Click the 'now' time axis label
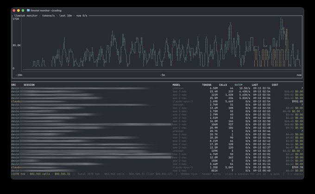Screen dimensions: 315x194 click(x=299, y=75)
